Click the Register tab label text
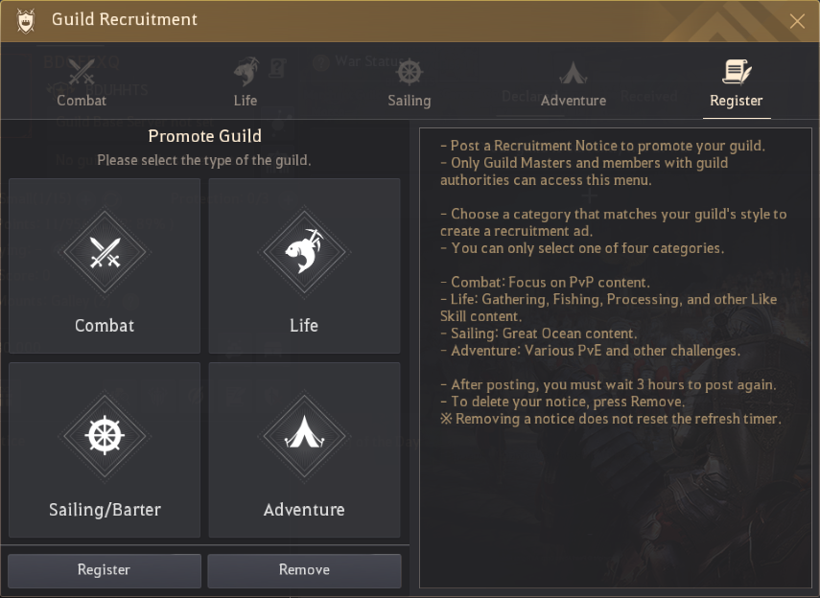820x598 pixels. click(x=737, y=100)
